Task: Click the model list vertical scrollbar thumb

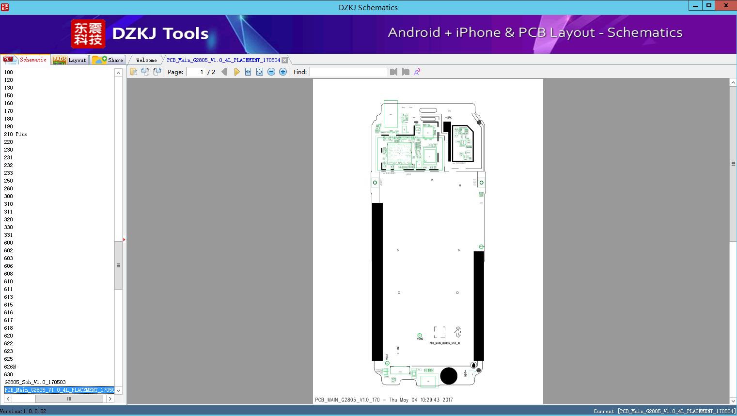Action: pos(118,265)
